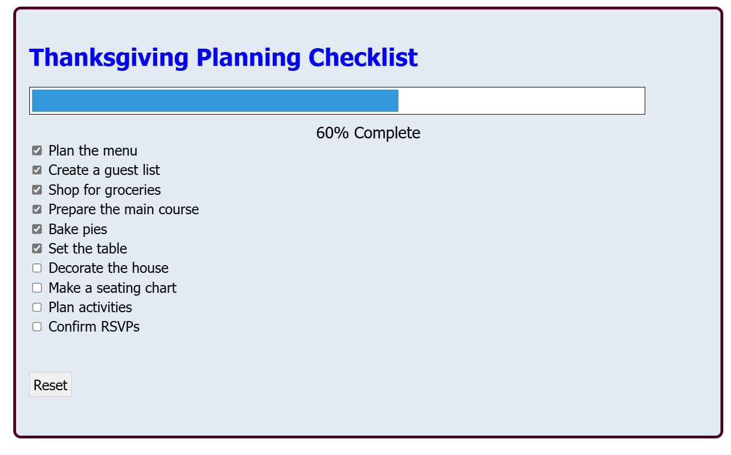Click the Make a seating chart label
Viewport: 731px width, 455px height.
113,288
